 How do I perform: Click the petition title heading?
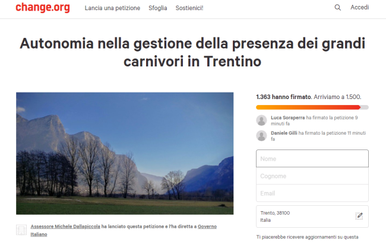[x=192, y=52]
